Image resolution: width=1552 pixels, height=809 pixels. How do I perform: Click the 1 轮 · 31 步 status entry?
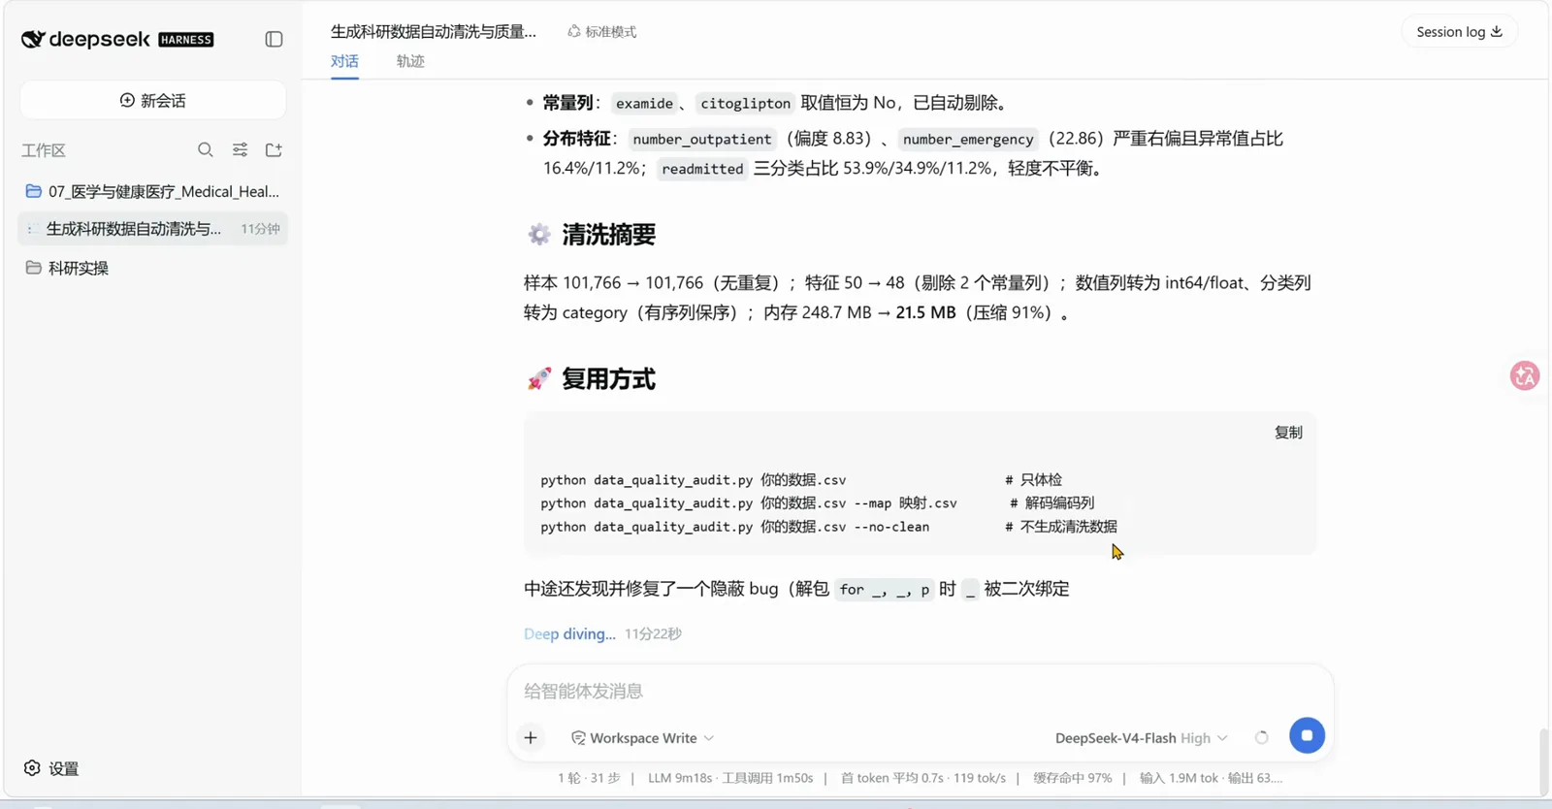pyautogui.click(x=589, y=778)
